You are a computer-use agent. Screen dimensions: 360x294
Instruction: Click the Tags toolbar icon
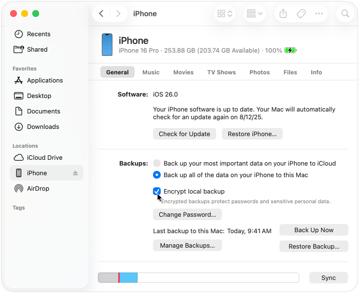[301, 14]
